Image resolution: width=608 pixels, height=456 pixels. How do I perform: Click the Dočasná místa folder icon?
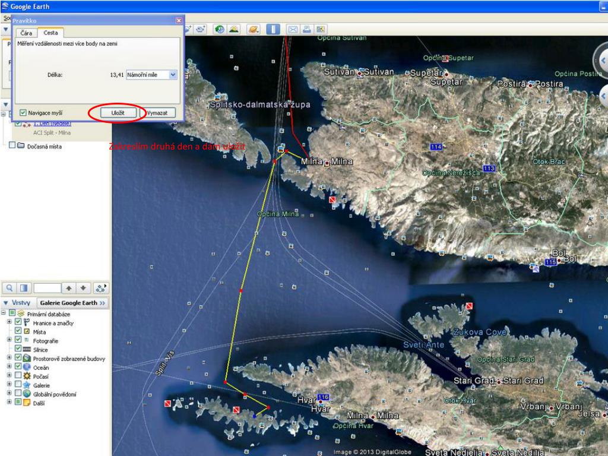tap(21, 145)
